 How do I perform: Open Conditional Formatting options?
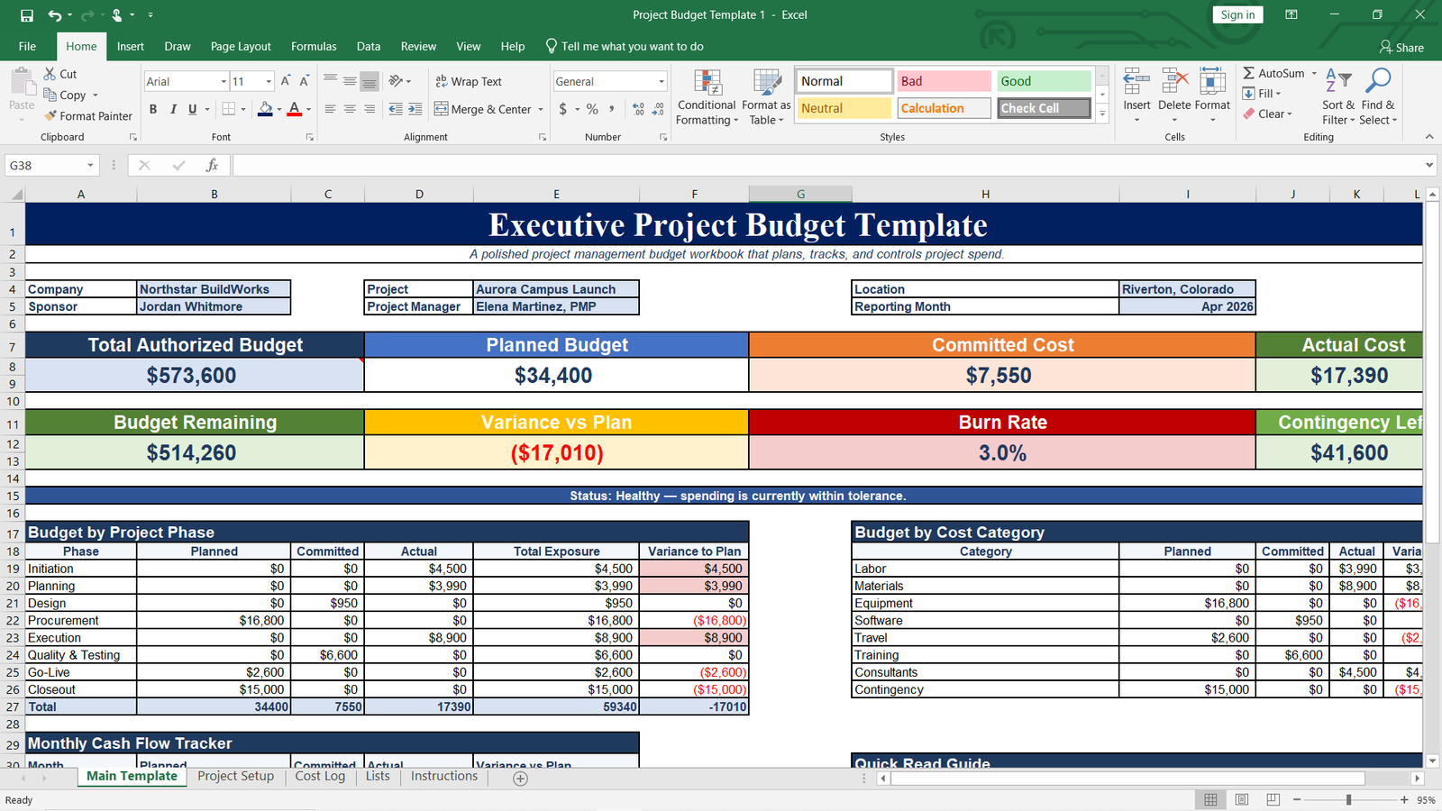click(x=707, y=97)
